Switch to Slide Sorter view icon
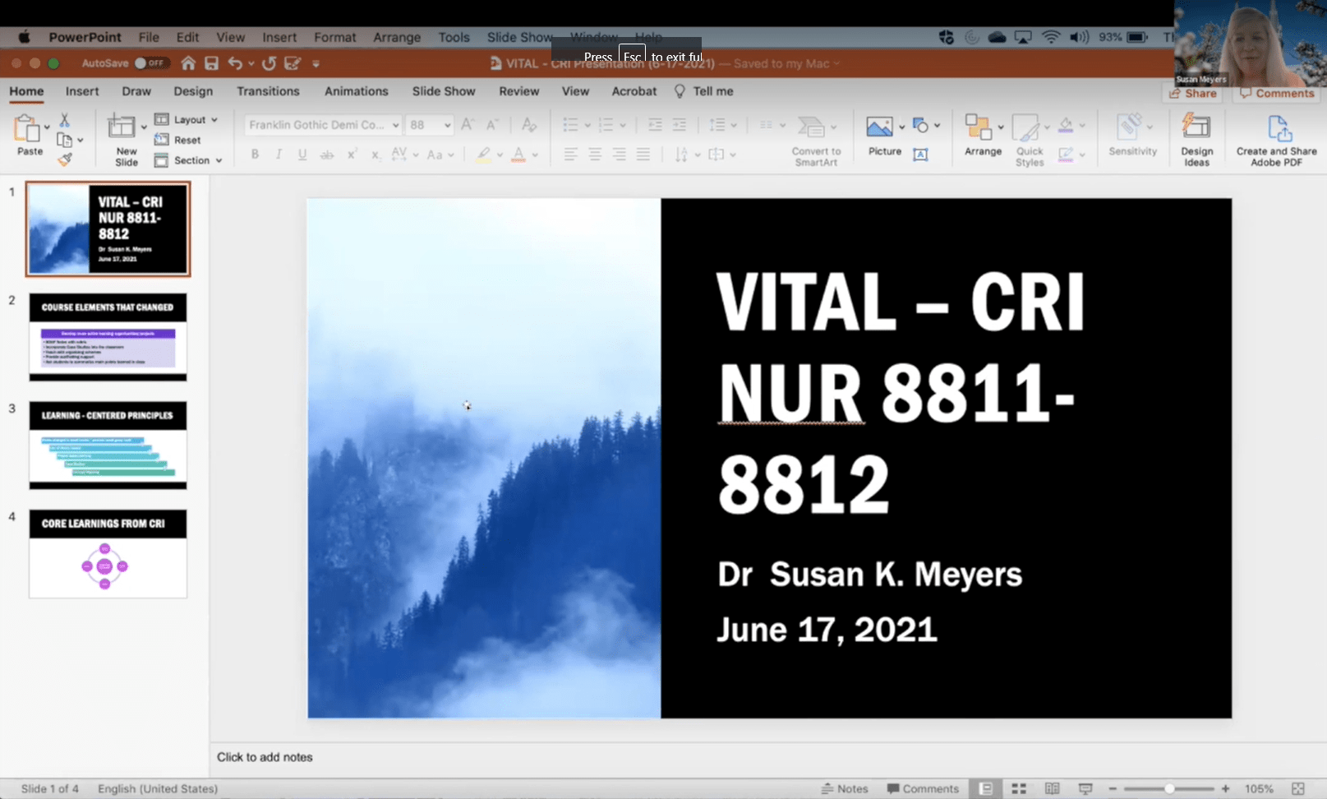1327x799 pixels. 1019,788
